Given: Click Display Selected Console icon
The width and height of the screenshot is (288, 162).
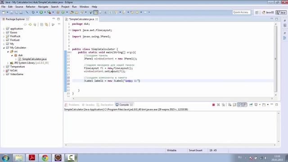Looking at the screenshot, I should (x=256, y=105).
